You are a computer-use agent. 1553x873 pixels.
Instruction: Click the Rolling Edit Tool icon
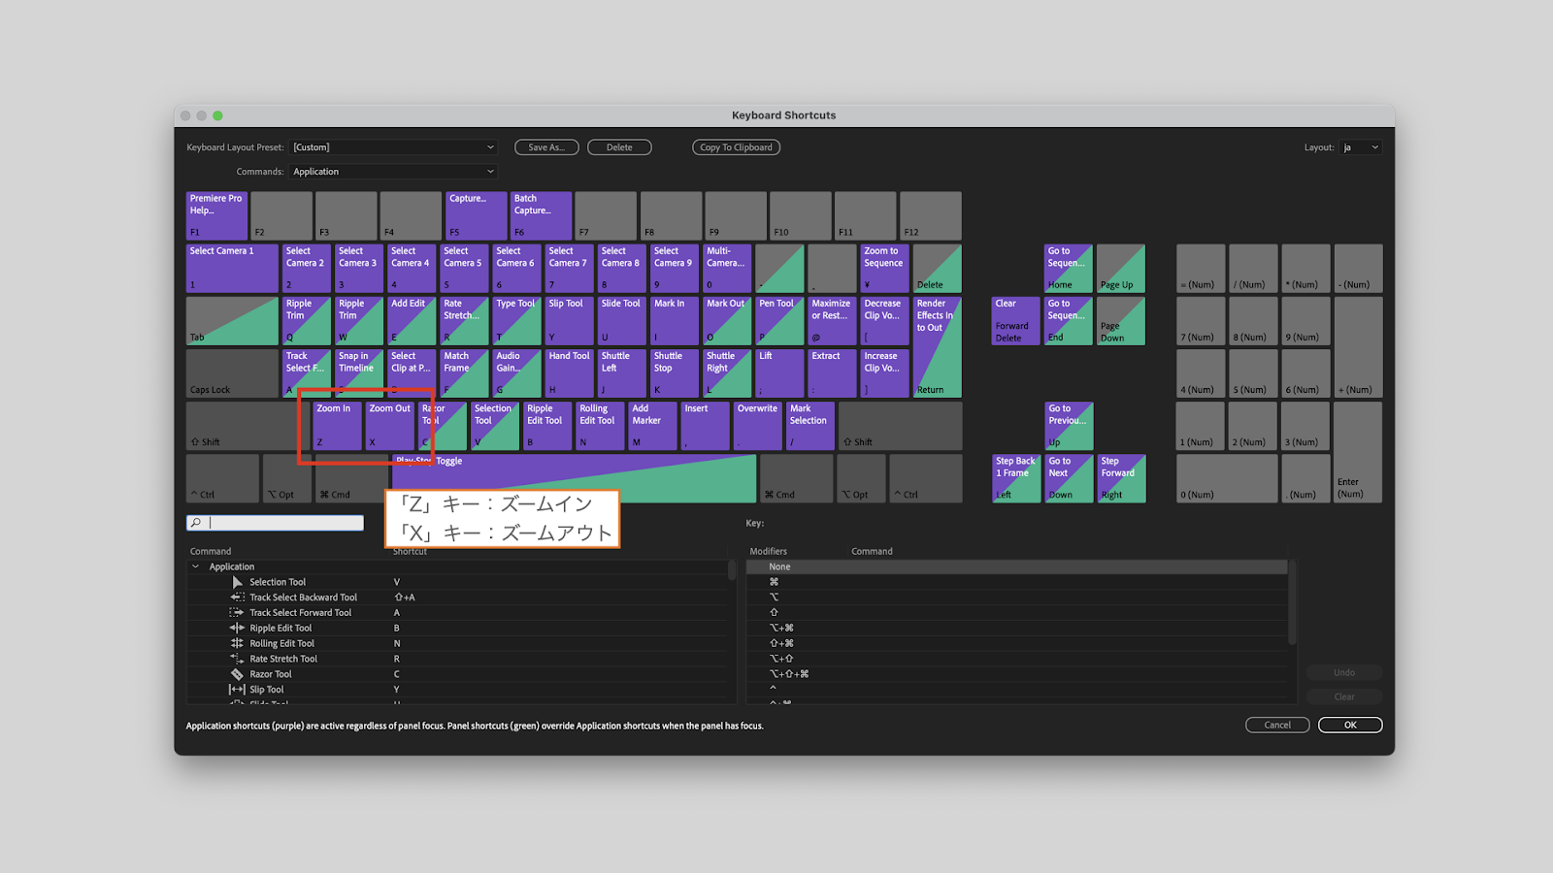pos(237,643)
